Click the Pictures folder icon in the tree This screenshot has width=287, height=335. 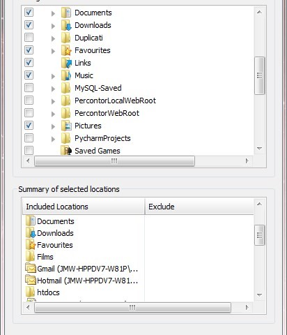click(66, 126)
